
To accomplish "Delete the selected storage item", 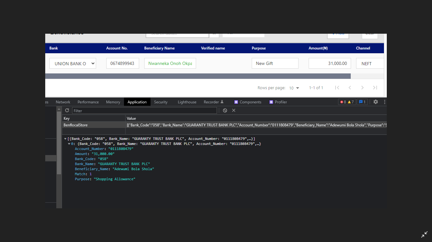I will coord(234,110).
